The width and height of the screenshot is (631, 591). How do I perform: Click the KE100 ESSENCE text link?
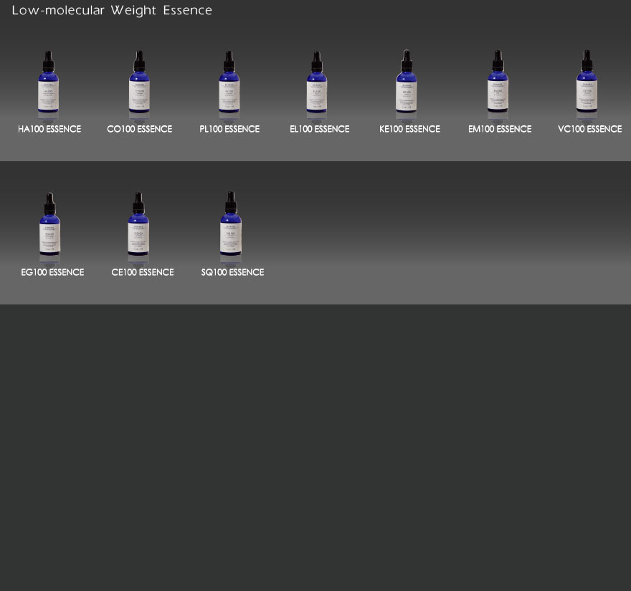tap(409, 130)
